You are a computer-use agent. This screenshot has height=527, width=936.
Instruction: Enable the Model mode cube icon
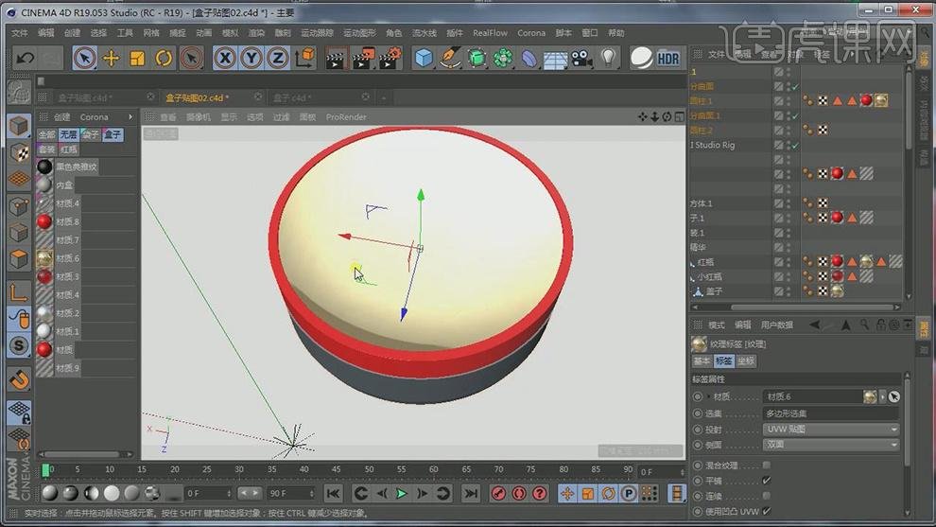(x=19, y=126)
